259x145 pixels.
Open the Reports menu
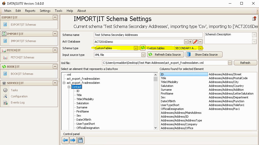tap(30, 11)
